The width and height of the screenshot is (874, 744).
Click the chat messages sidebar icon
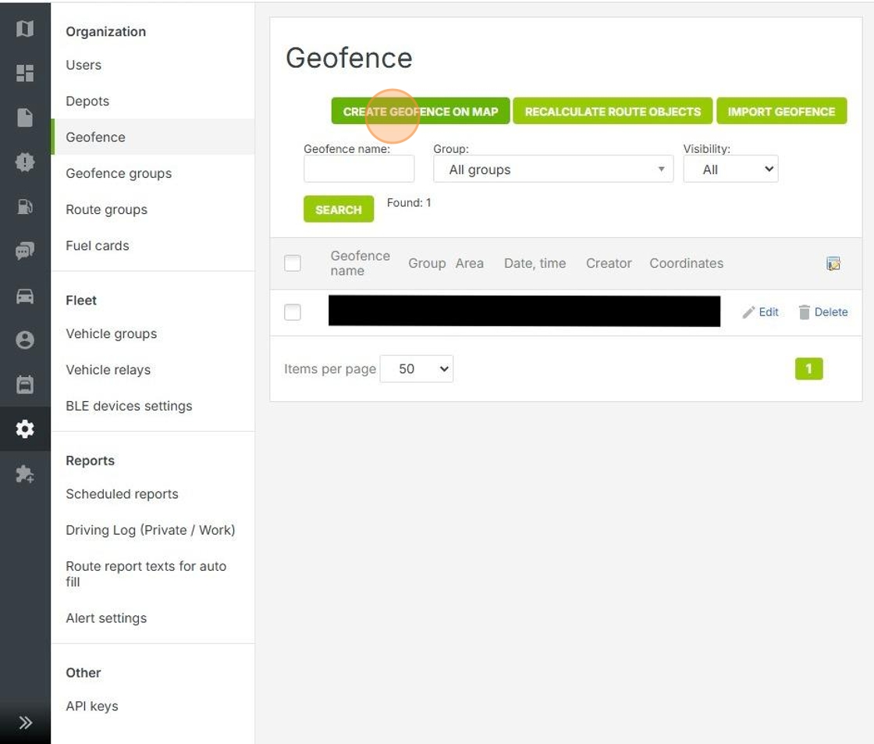(25, 251)
